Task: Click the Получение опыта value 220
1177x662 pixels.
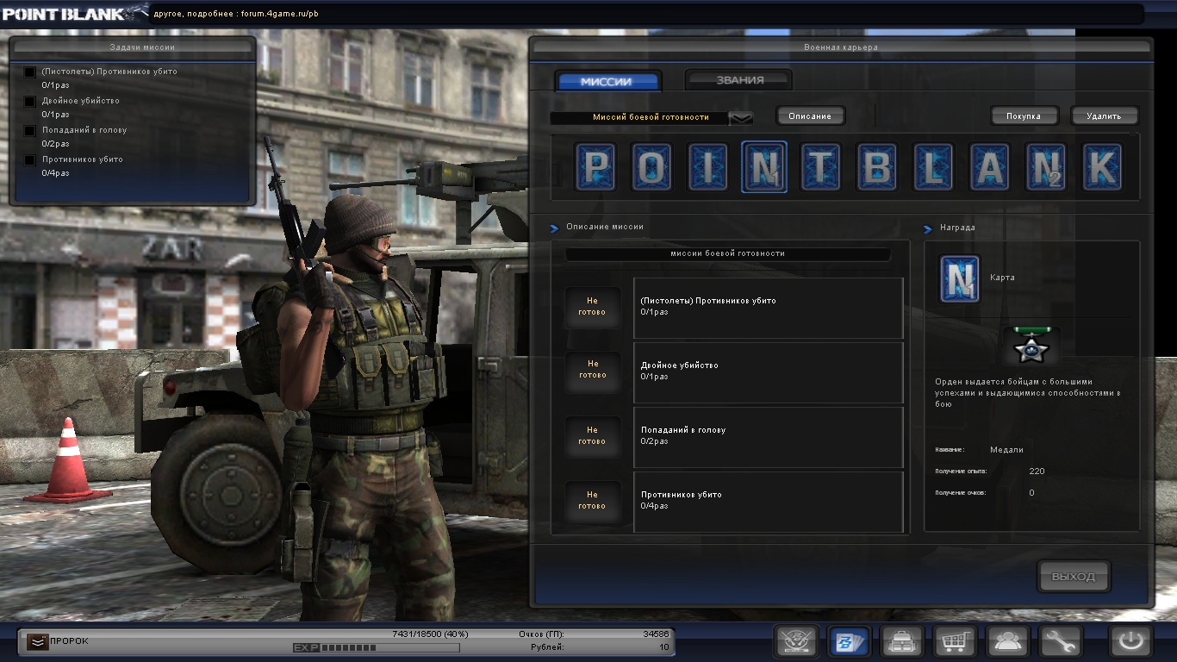Action: pyautogui.click(x=1037, y=472)
